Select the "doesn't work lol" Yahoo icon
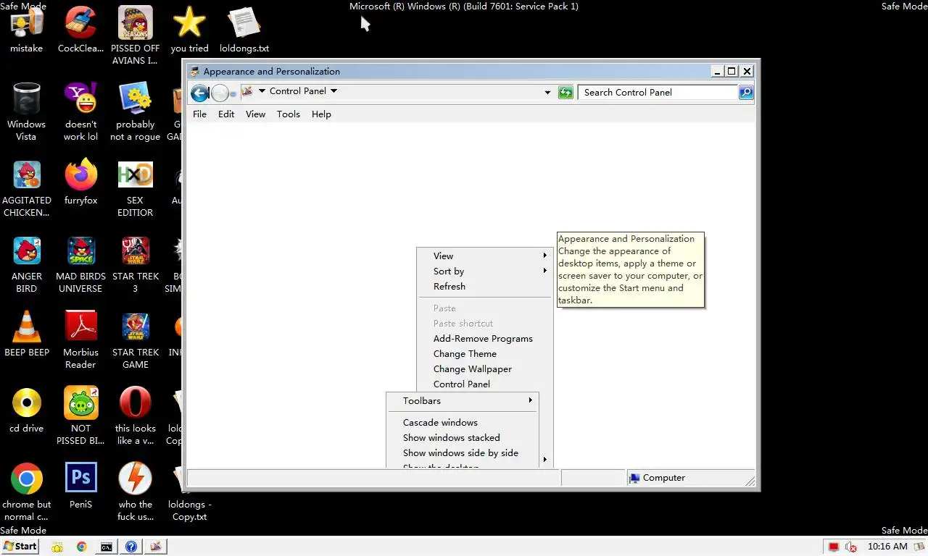 80,111
